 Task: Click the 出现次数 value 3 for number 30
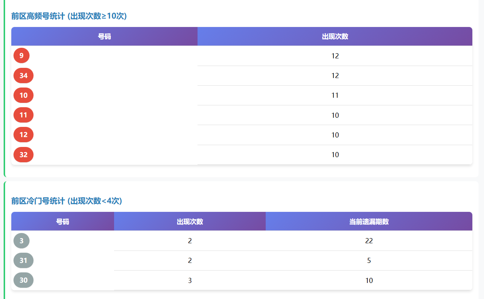(190, 280)
